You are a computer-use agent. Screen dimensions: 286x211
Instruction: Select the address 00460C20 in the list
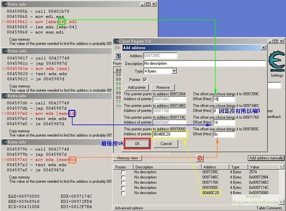(211, 193)
